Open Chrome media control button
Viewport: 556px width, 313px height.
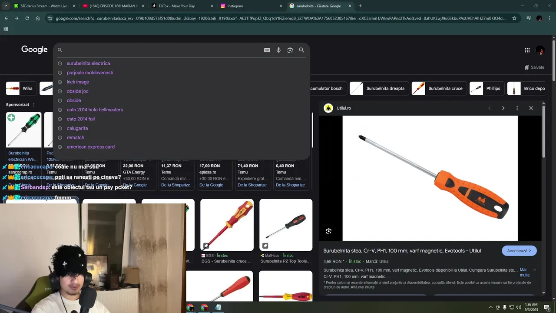[529, 18]
